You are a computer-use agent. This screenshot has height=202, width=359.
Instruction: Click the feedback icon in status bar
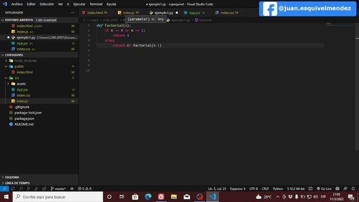coord(346,189)
